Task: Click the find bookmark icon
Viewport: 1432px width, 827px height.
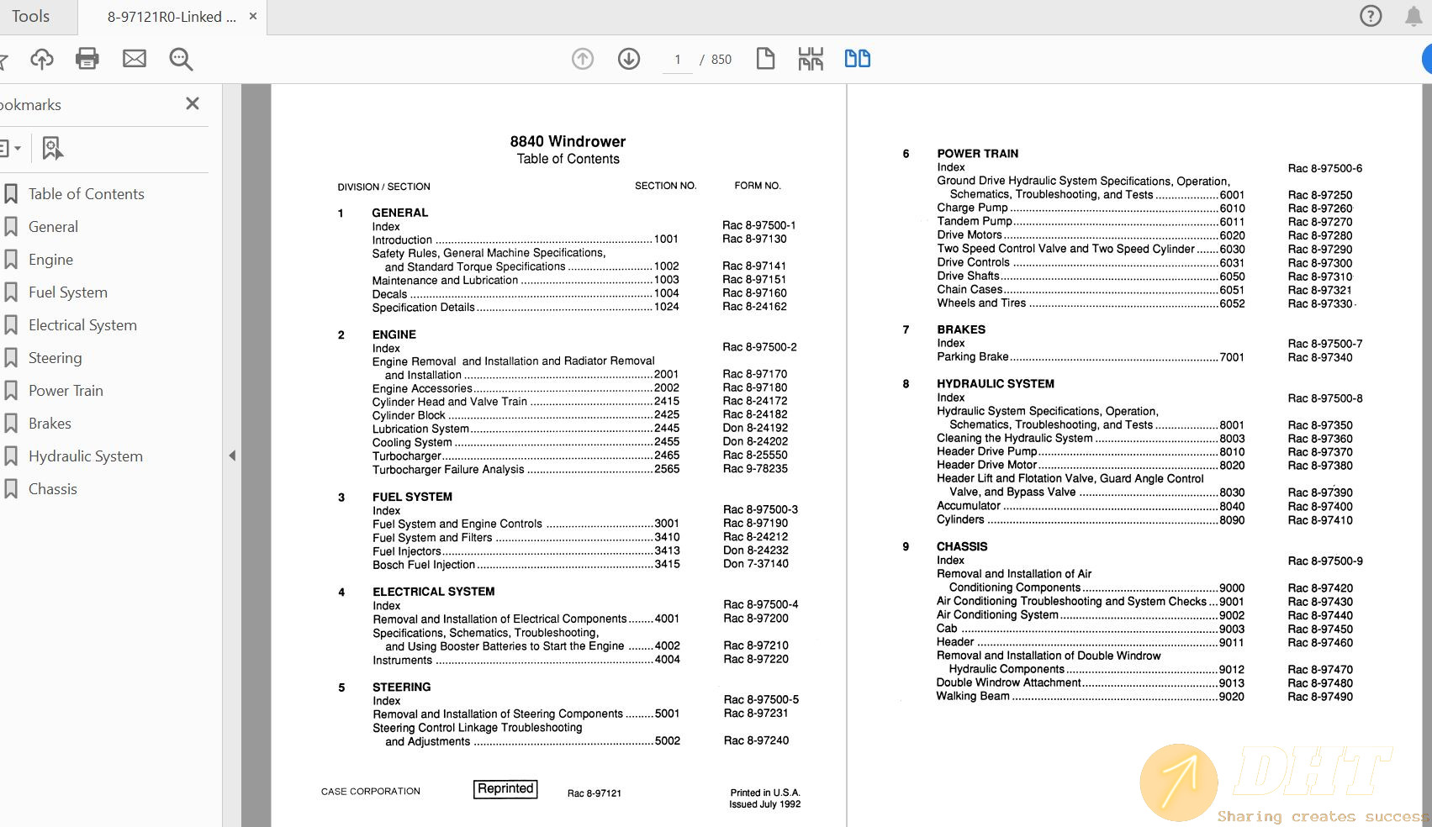Action: point(52,149)
